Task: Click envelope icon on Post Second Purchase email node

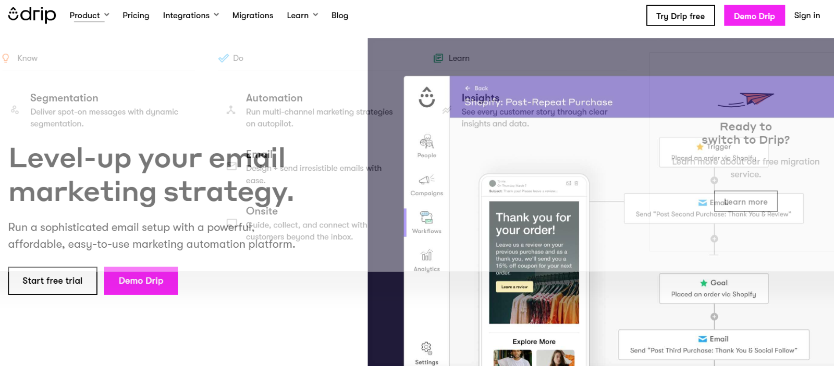Action: pos(703,203)
